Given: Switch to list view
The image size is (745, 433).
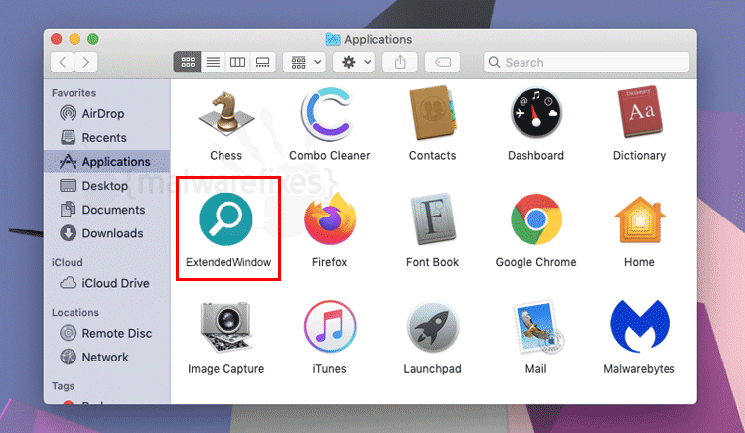Looking at the screenshot, I should pyautogui.click(x=213, y=62).
